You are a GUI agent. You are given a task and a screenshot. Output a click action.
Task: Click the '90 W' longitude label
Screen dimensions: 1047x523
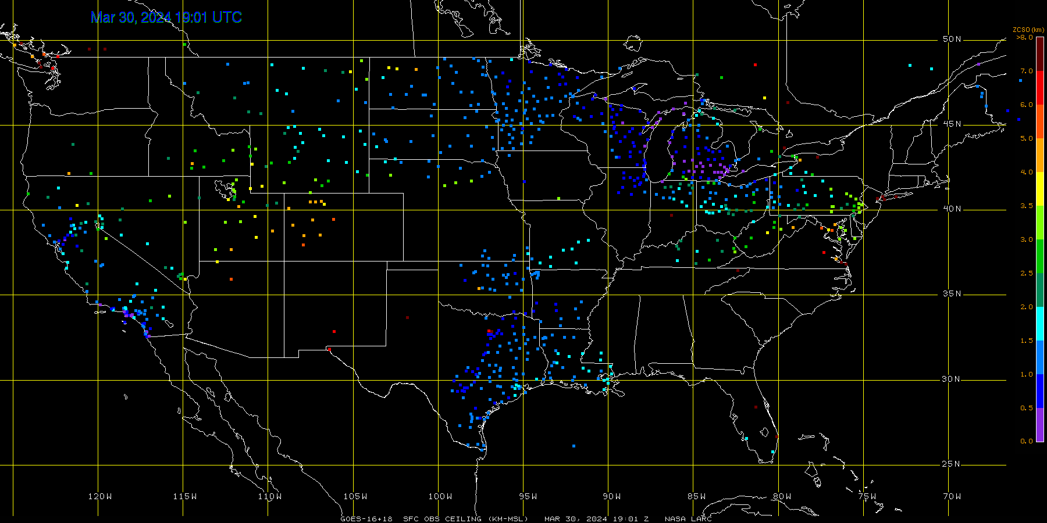(612, 496)
